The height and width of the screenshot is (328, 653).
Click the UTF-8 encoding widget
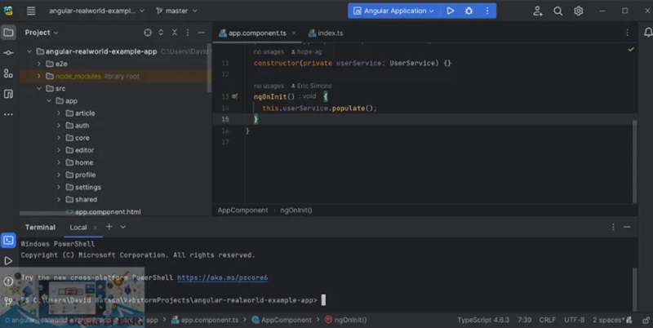click(575, 320)
